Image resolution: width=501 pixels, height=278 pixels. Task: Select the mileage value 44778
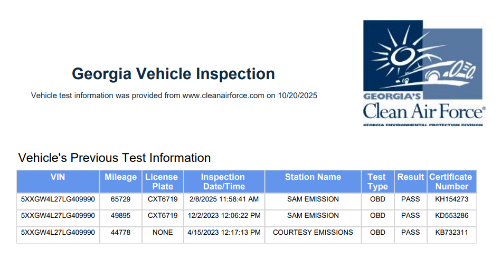click(x=120, y=232)
